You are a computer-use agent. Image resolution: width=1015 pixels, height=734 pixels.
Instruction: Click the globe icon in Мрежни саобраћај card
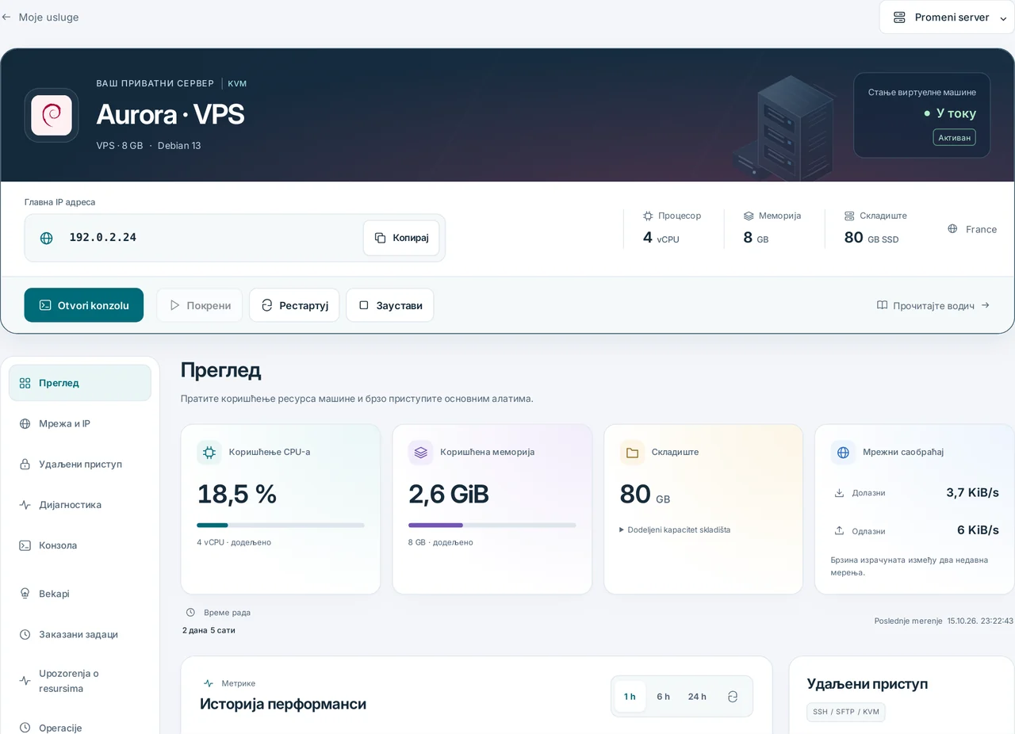[x=843, y=453]
